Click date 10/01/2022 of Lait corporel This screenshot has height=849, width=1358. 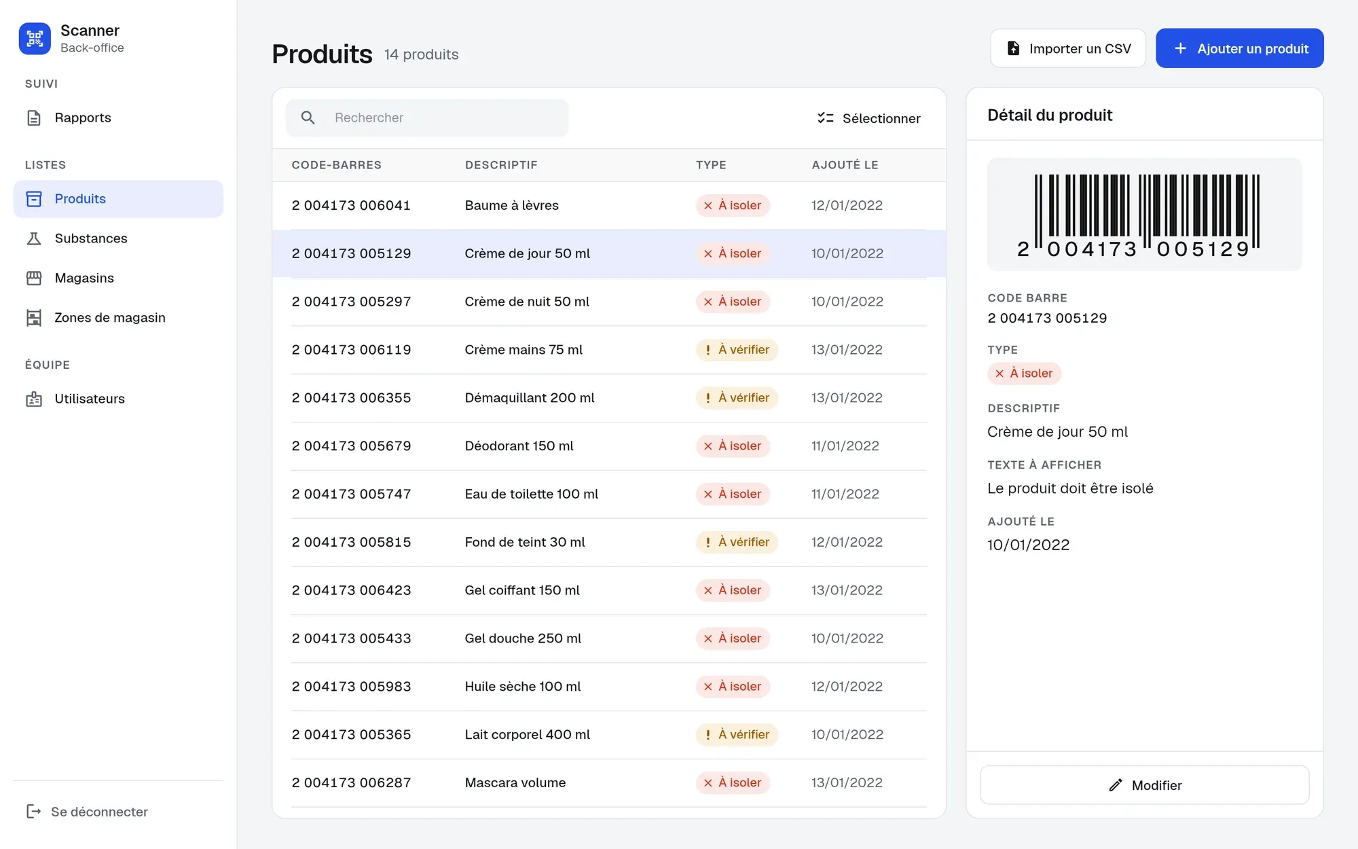pos(847,735)
